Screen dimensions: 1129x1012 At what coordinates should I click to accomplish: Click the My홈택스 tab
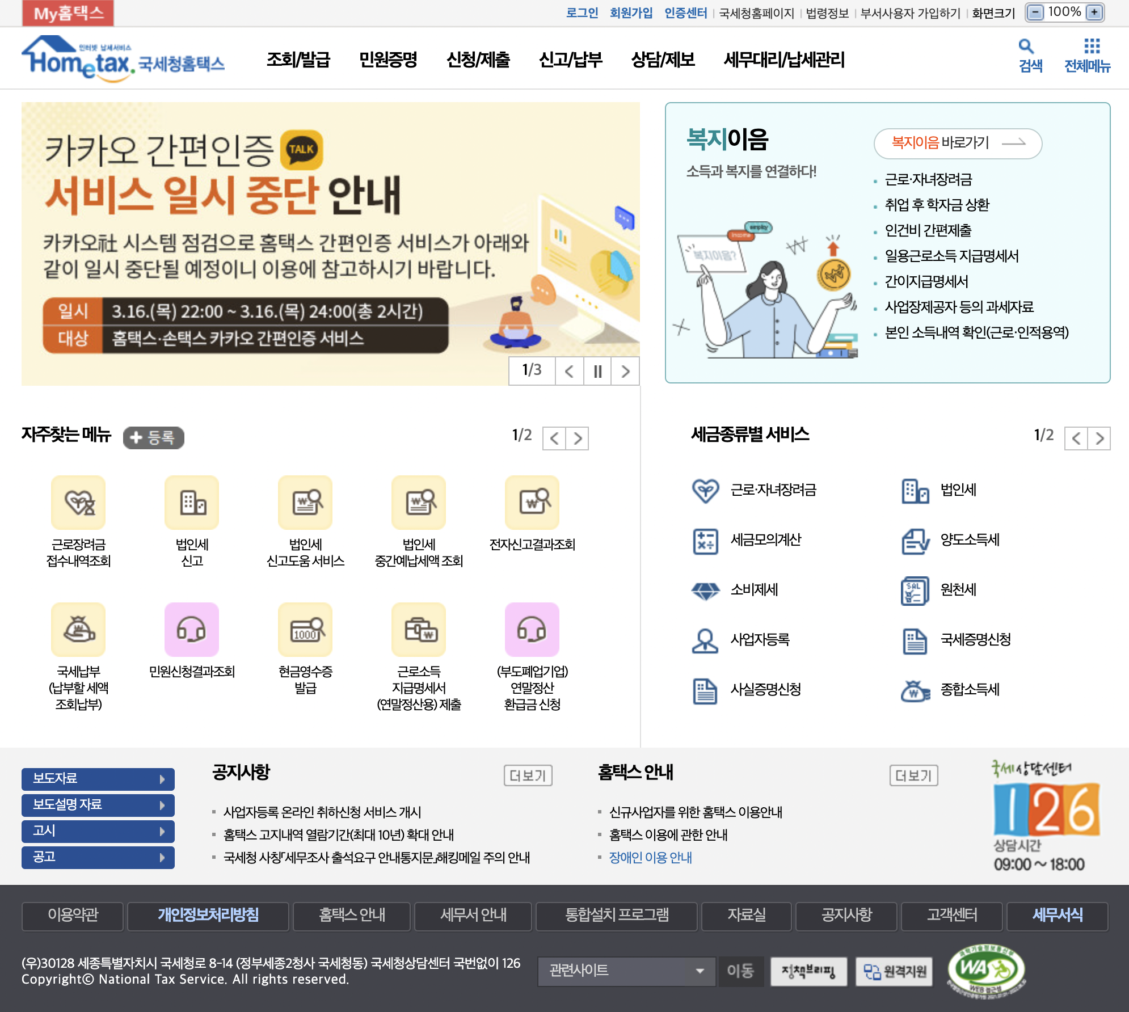(x=68, y=13)
